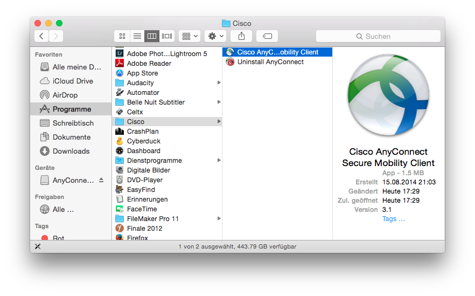The height and width of the screenshot is (296, 475).
Task: Select Cisco AnyConnect Secure Mobility Client app
Action: pyautogui.click(x=277, y=52)
